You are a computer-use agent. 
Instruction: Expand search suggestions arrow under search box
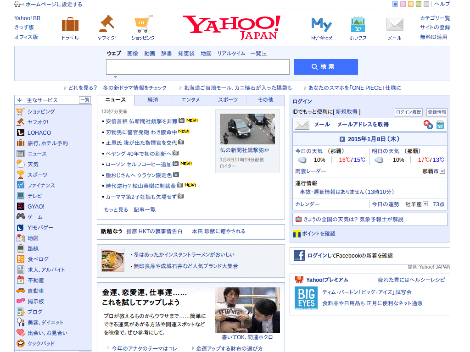(x=115, y=77)
